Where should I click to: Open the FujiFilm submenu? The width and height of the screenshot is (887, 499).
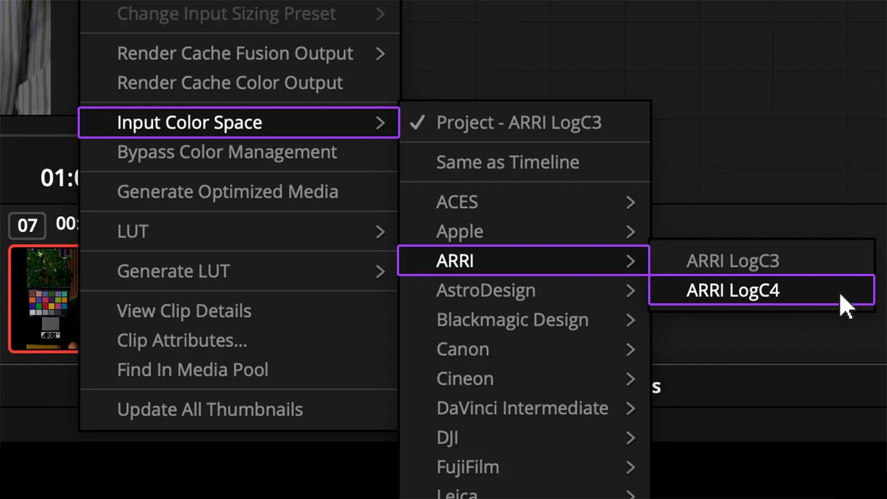pos(524,467)
